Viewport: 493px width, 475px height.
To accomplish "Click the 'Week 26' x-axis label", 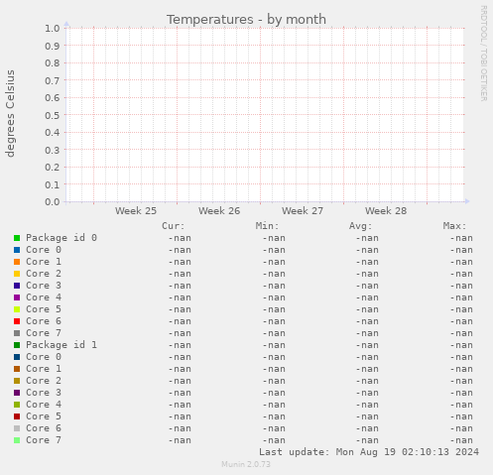I will tap(219, 211).
